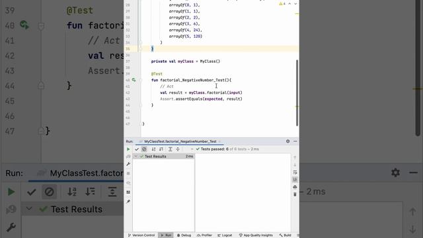Viewport: 423px width, 238px height.
Task: Open the warnings inspection indicator
Action: pos(282,4)
